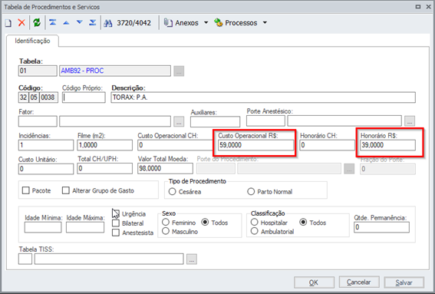Click the Código Próprio input field

pos(84,97)
